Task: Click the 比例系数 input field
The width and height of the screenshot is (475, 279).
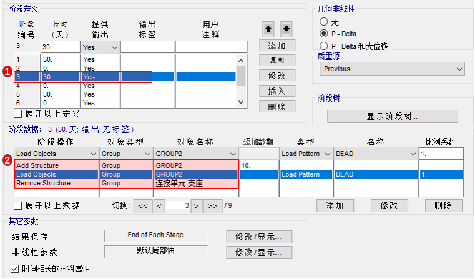Action: [440, 154]
